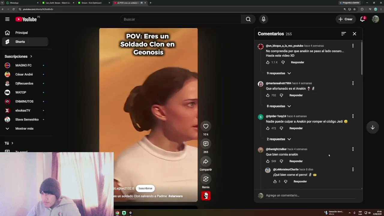
Task: Open options for @marianaalvstr7984 comment
Action: pos(353,83)
